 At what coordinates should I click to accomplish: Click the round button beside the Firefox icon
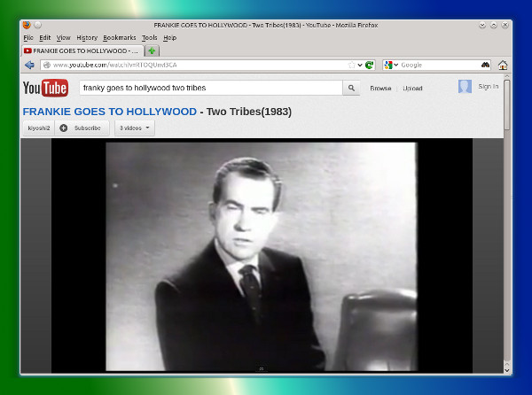coord(37,25)
